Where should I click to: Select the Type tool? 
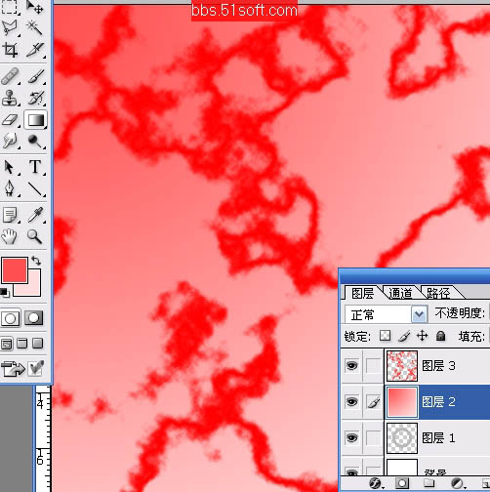pos(35,167)
